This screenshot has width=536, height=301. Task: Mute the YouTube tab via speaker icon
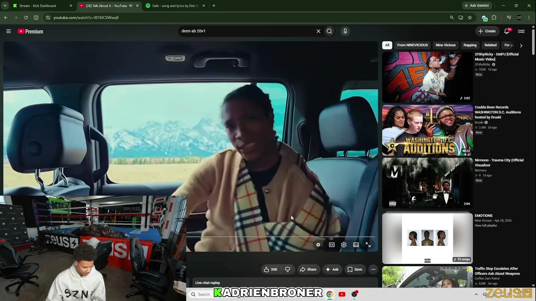[131, 6]
